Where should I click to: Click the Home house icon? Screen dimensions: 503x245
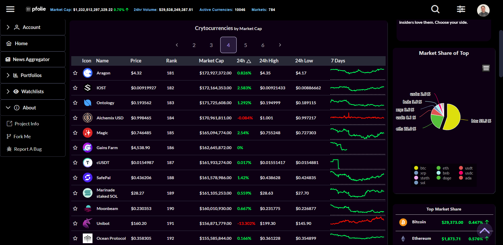click(9, 43)
